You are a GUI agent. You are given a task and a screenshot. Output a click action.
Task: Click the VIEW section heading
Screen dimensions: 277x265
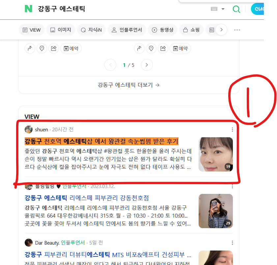point(32,117)
